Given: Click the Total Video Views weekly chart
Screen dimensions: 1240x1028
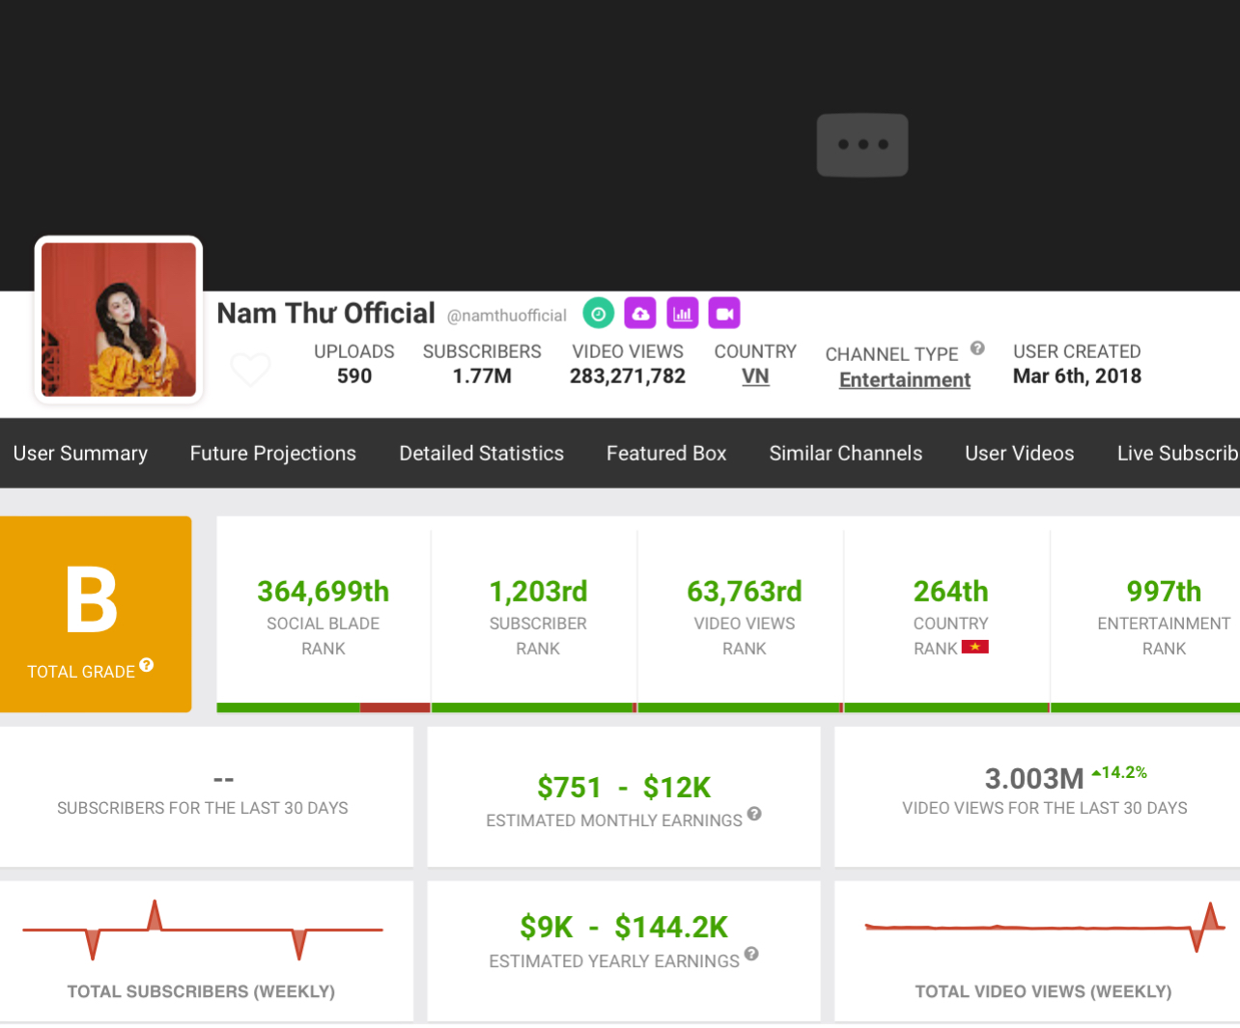Looking at the screenshot, I should click(1045, 927).
